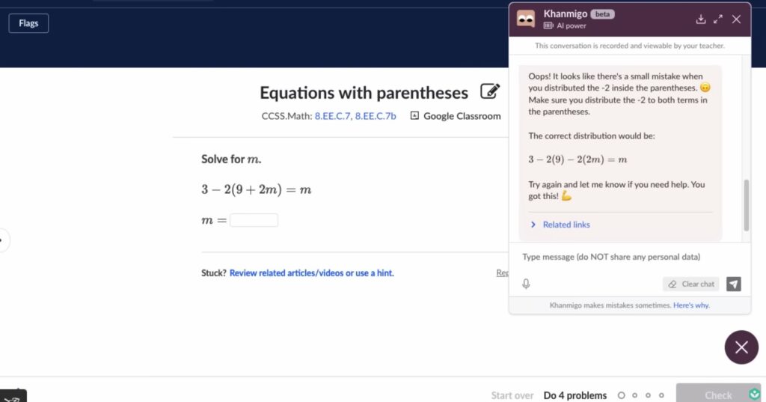Expand the Related links section
Image resolution: width=766 pixels, height=402 pixels.
(560, 225)
